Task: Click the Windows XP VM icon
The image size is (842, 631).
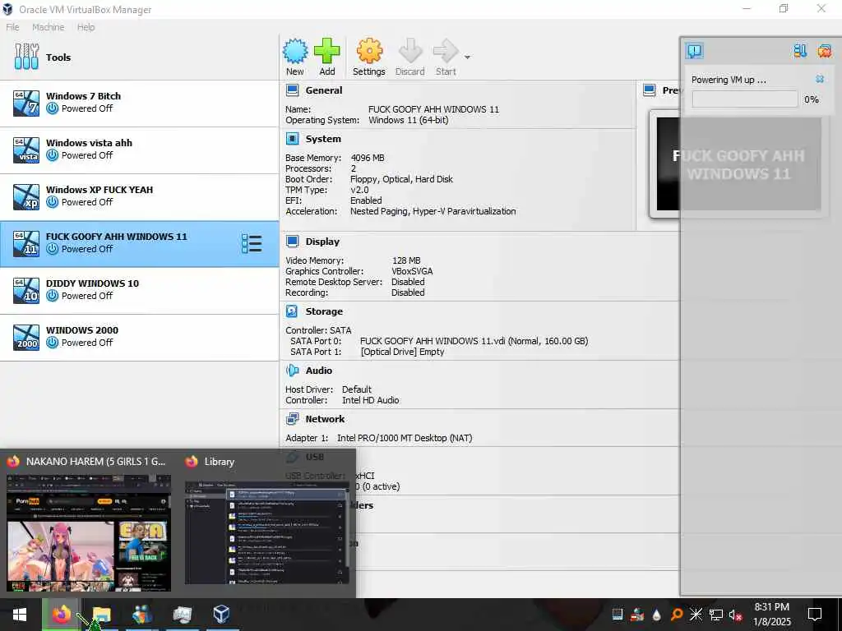Action: tap(26, 197)
